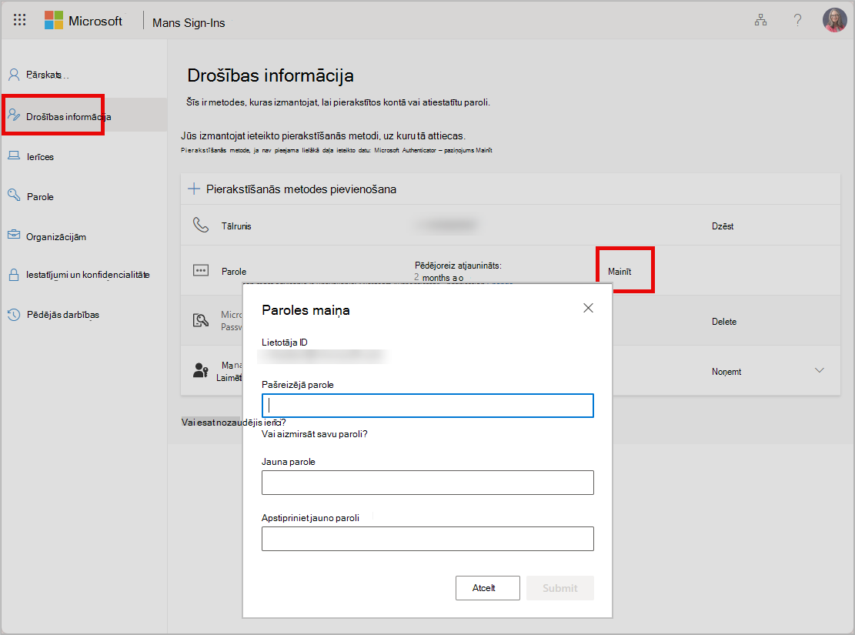This screenshot has height=635, width=855.
Task: Click the Pārskats person icon
Action: click(14, 75)
